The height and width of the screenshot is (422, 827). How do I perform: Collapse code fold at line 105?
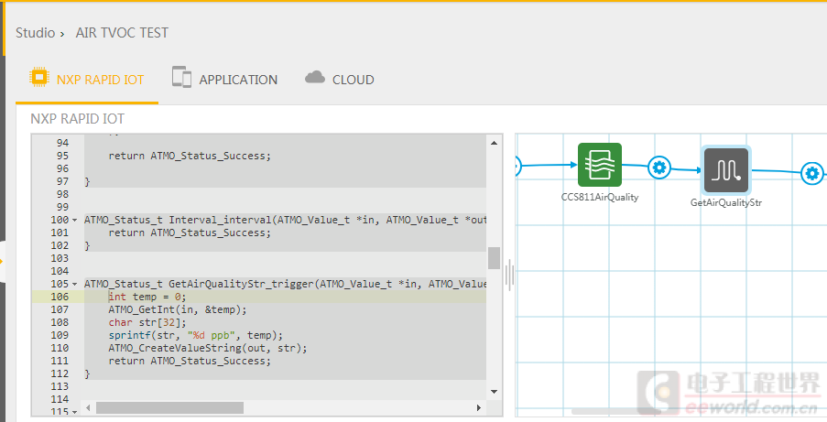(x=74, y=284)
